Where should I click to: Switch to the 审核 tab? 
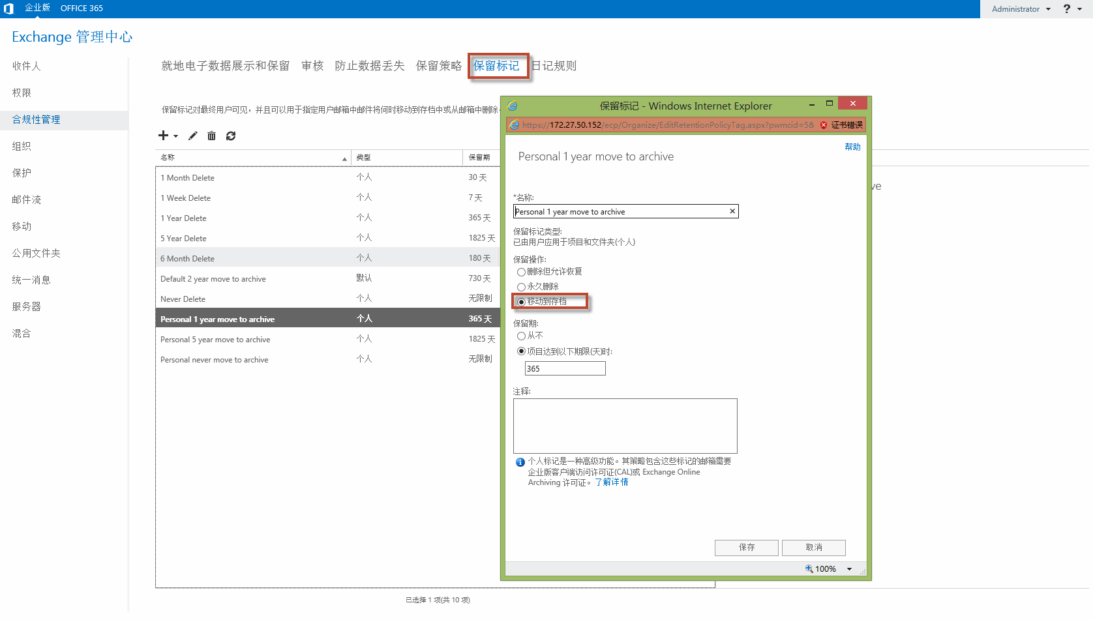tap(312, 66)
